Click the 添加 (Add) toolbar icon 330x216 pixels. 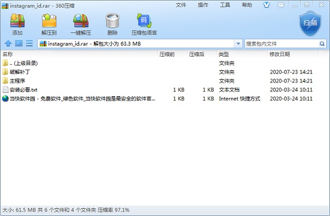click(18, 21)
